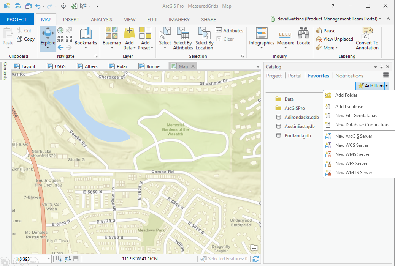Open the map scale dropdown
The height and width of the screenshot is (266, 395).
point(49,259)
